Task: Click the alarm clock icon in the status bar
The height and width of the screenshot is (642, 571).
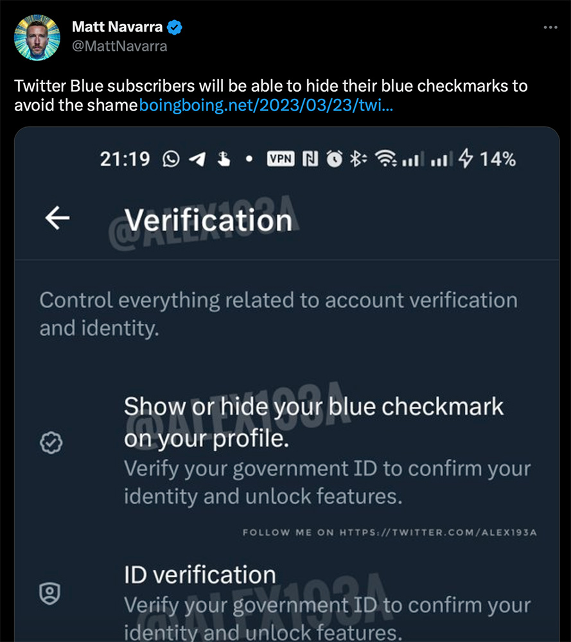Action: 334,159
